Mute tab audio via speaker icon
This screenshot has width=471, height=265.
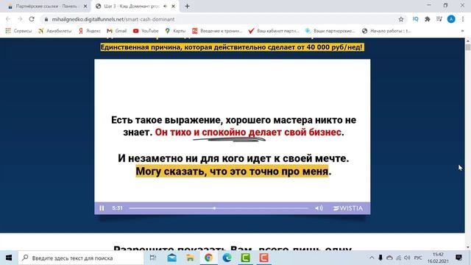click(165, 6)
